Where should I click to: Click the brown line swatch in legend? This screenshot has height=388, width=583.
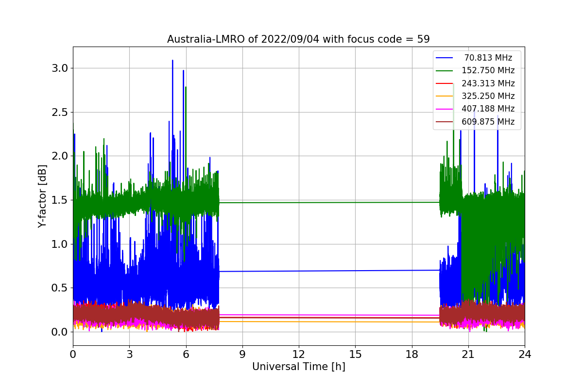point(445,122)
